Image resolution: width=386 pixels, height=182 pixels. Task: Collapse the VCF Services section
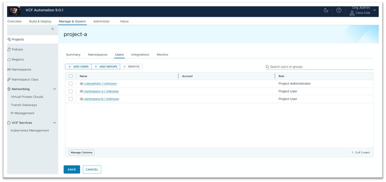point(55,123)
